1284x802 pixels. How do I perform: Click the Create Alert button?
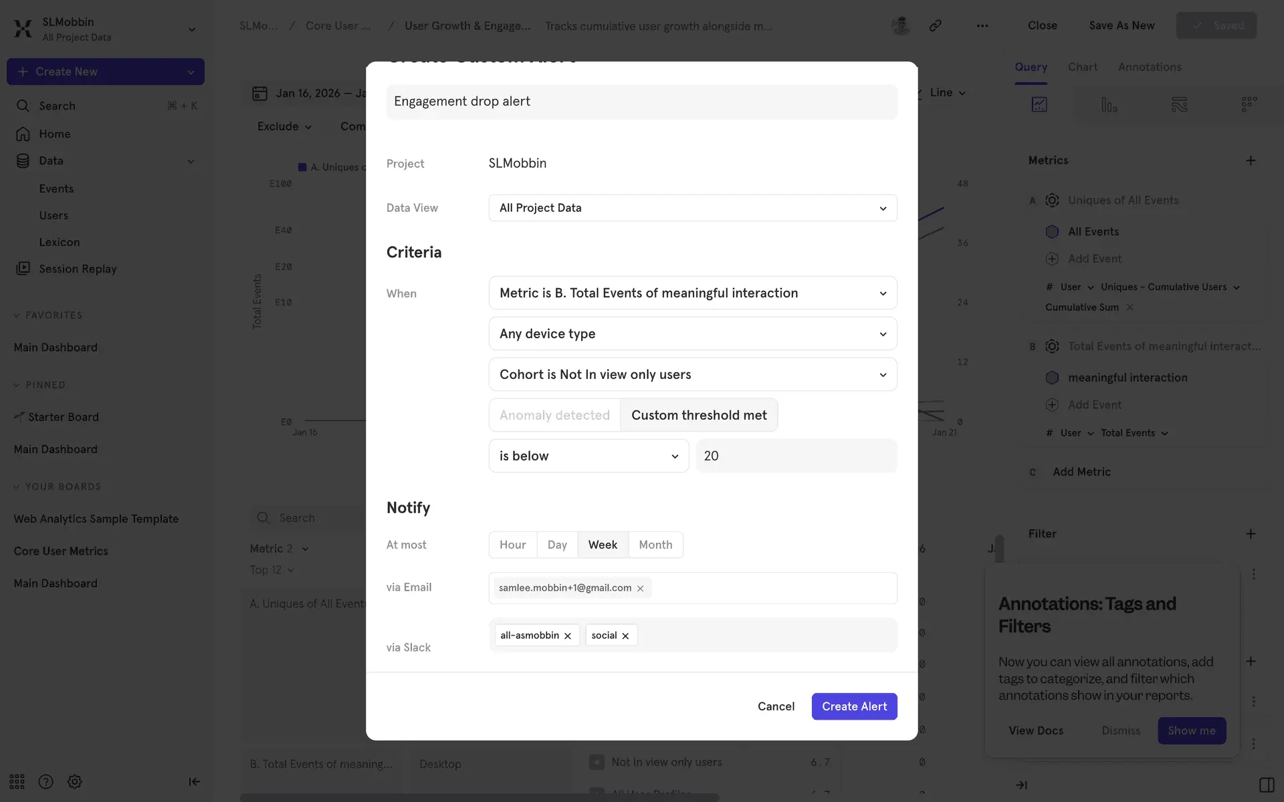click(x=854, y=706)
